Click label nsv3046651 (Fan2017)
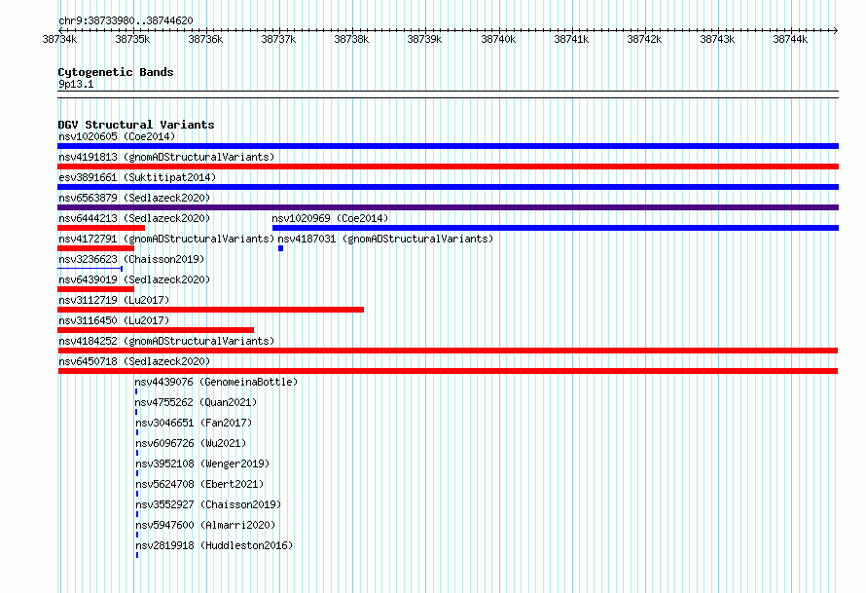 pyautogui.click(x=194, y=423)
